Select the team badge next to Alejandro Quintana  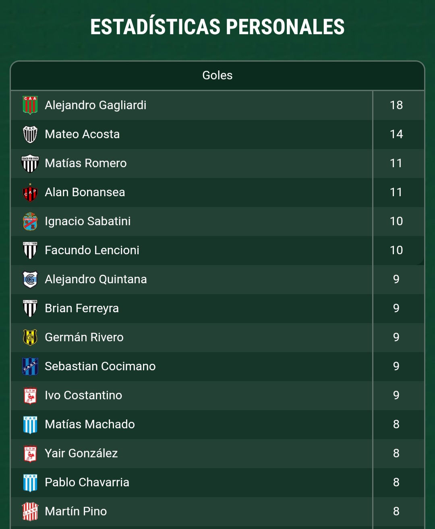pyautogui.click(x=30, y=279)
